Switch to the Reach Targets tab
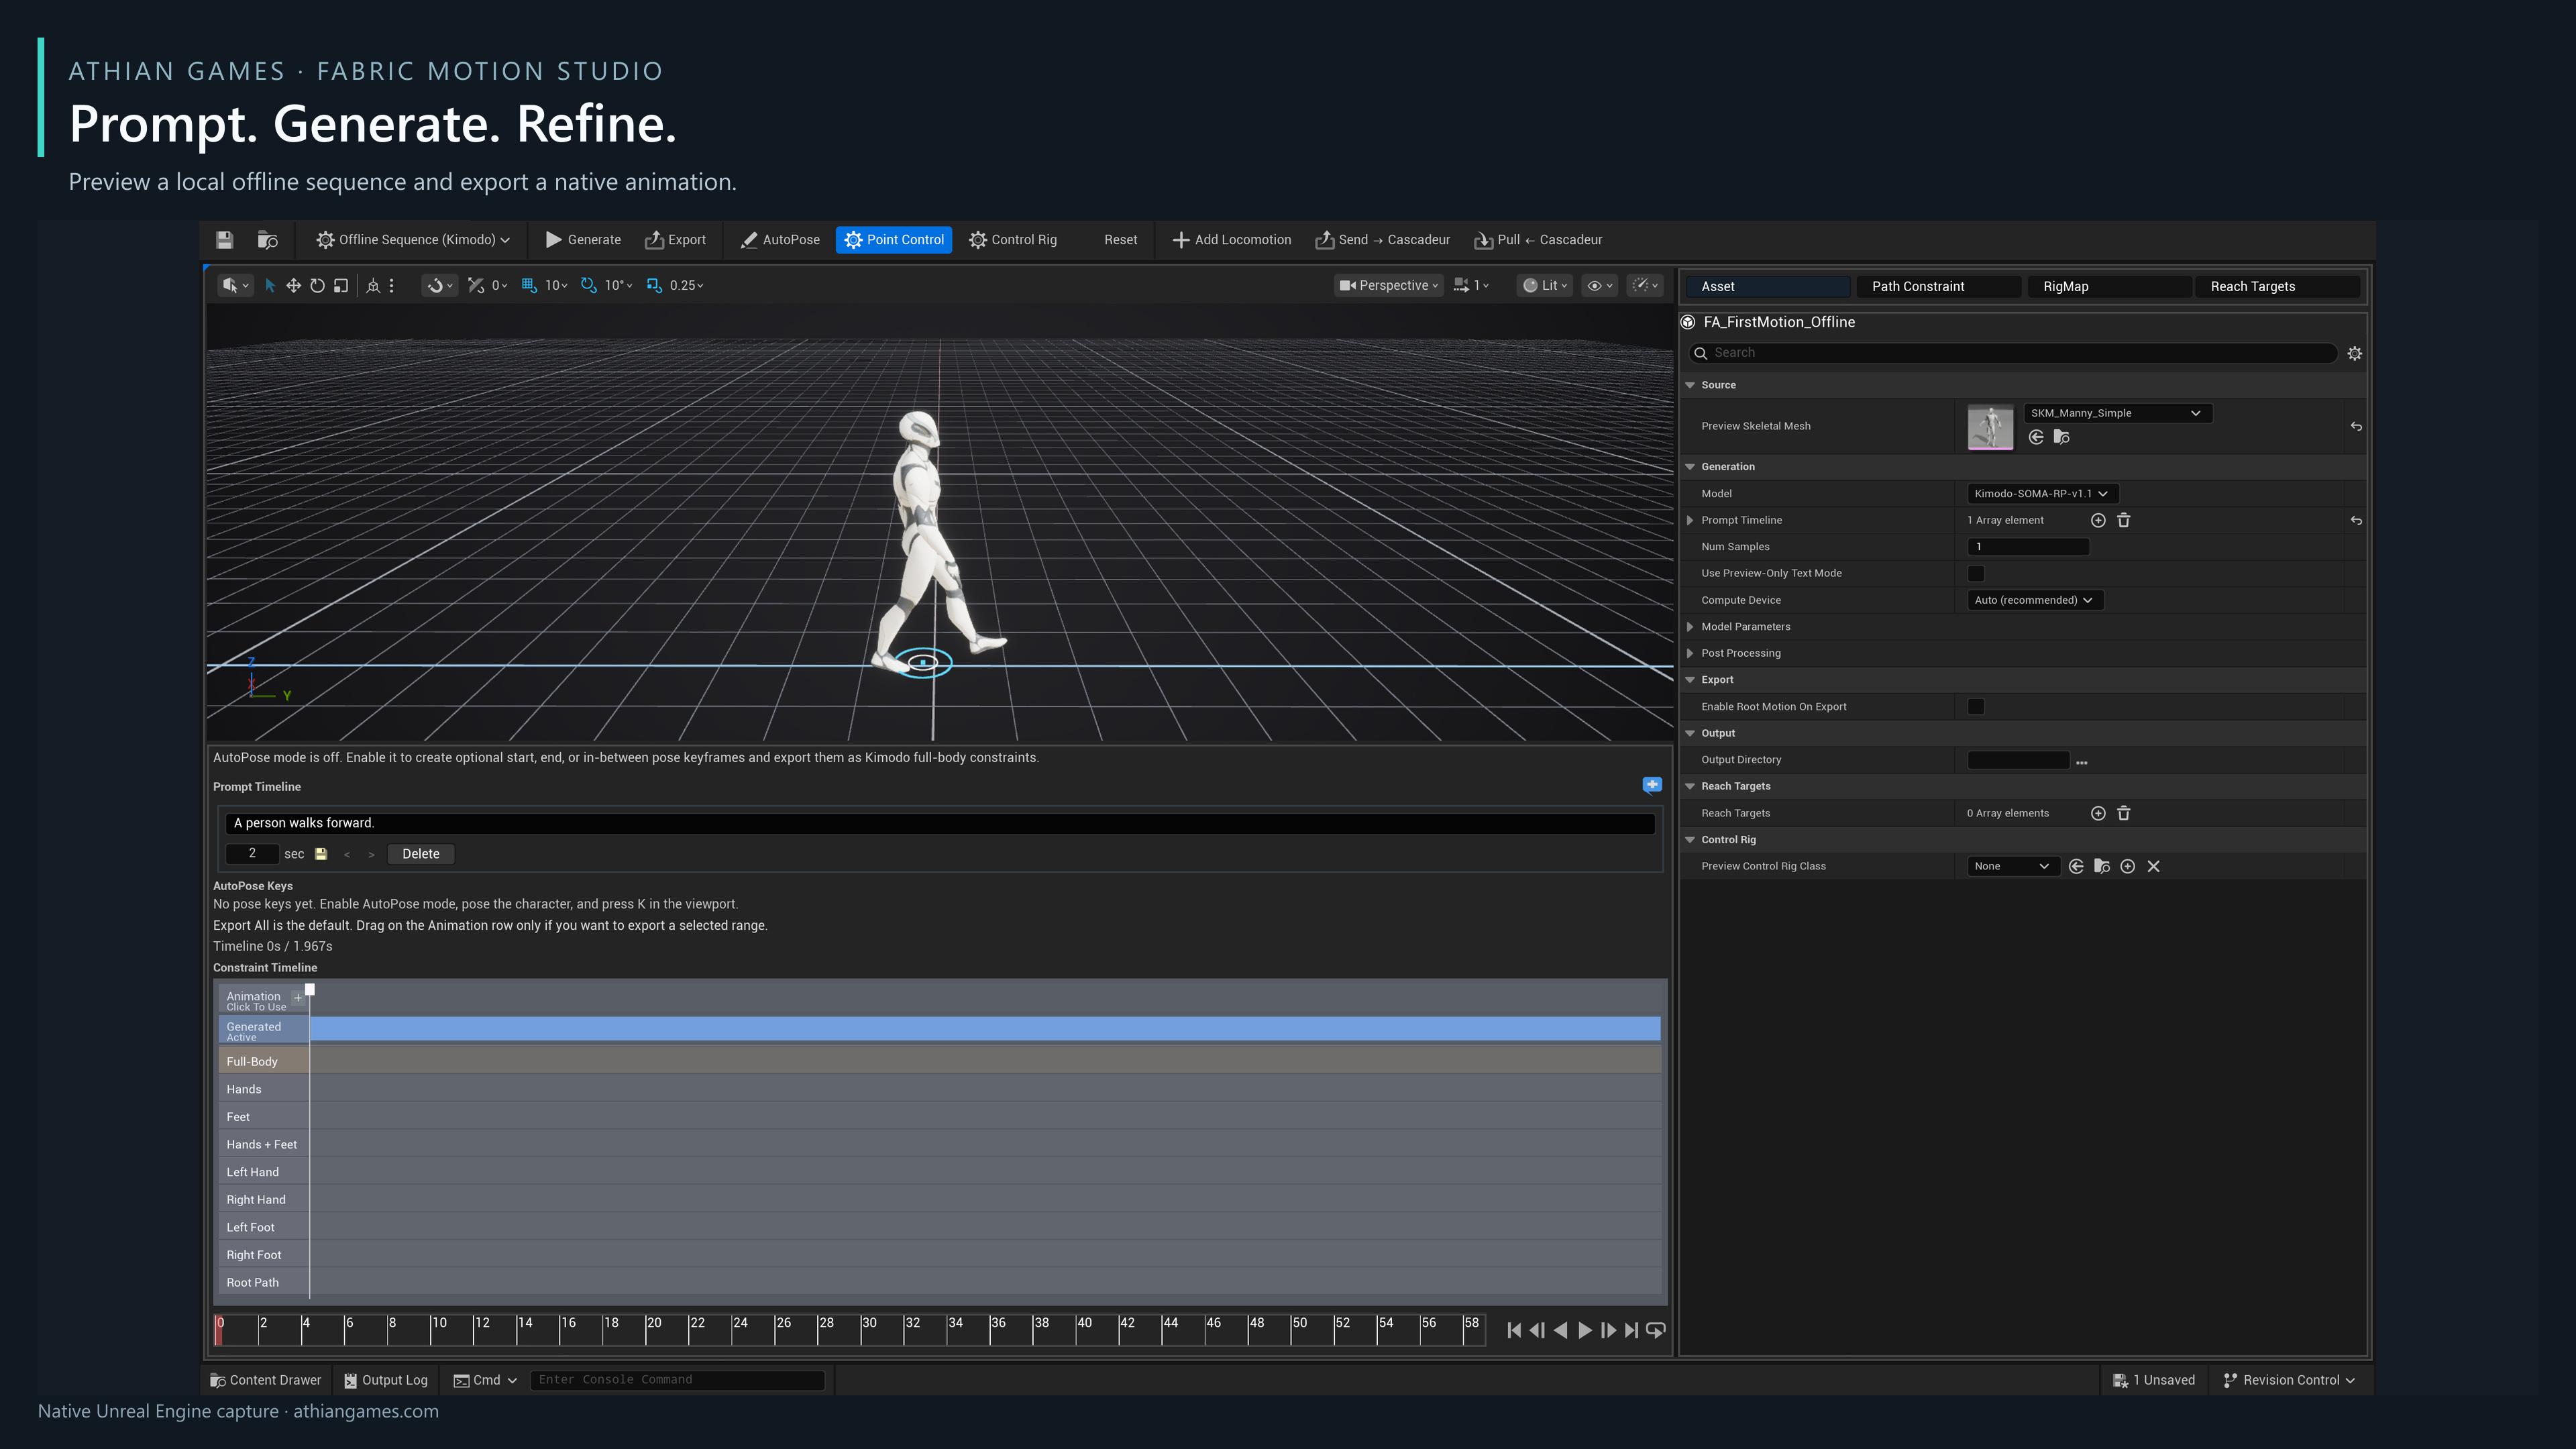Screen dimensions: 2576x1449 click(2277, 287)
